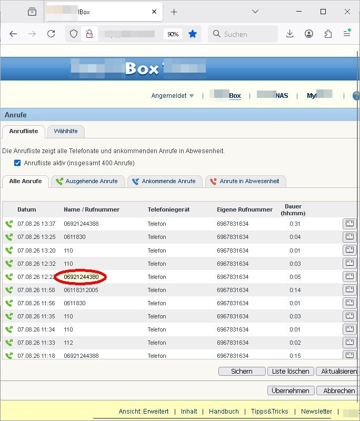Click the Aktualisieren button

(338, 372)
